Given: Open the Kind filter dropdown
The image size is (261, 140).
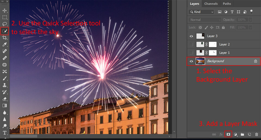Looking at the screenshot, I should coord(201,12).
